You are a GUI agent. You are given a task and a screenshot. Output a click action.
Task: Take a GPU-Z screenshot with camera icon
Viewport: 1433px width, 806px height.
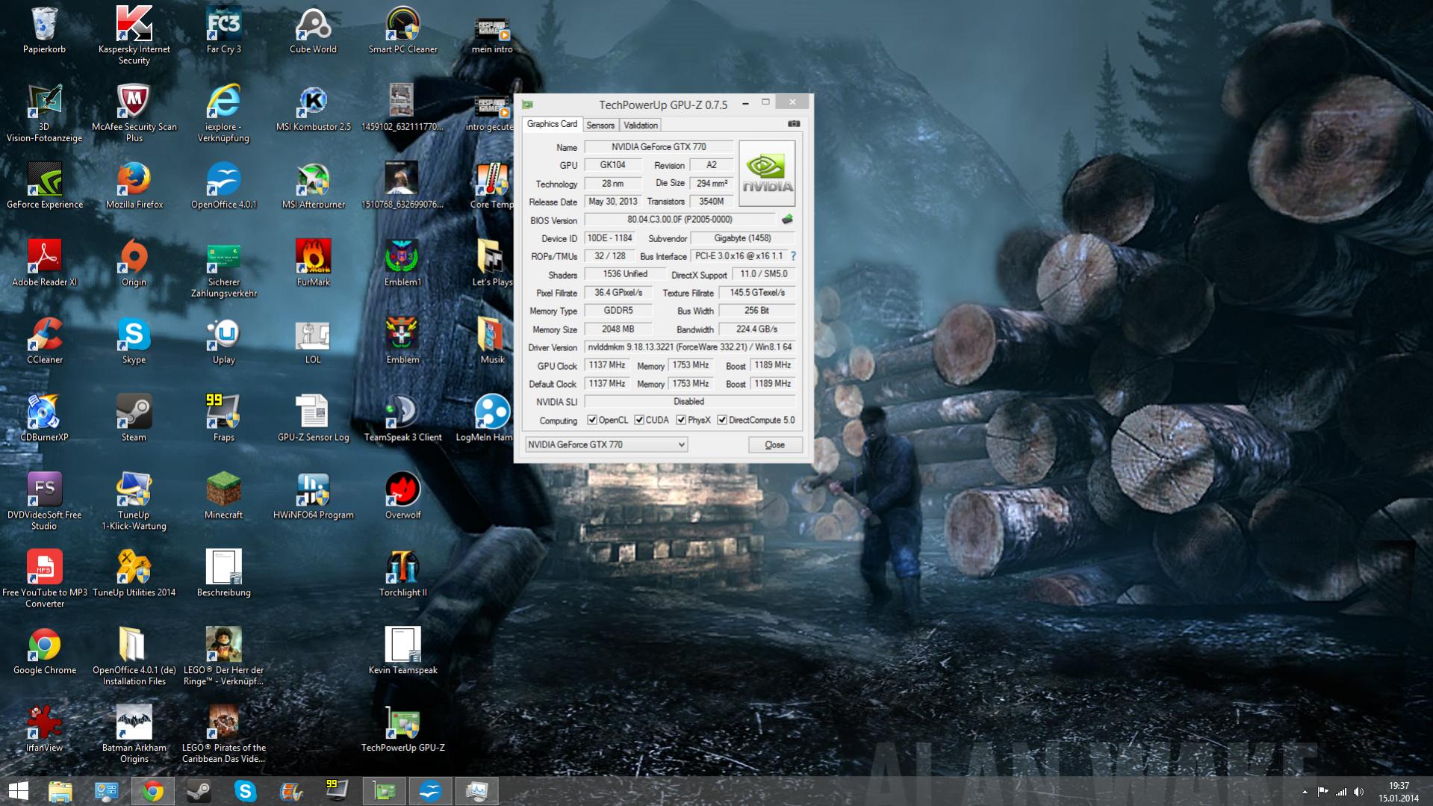coord(794,124)
